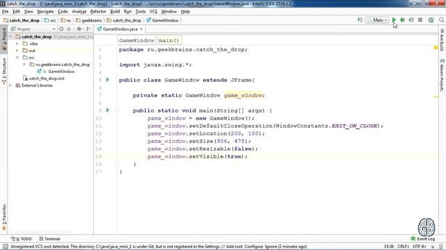446x250 pixels.
Task: Toggle the Maven Projects side tab
Action: (x=442, y=75)
